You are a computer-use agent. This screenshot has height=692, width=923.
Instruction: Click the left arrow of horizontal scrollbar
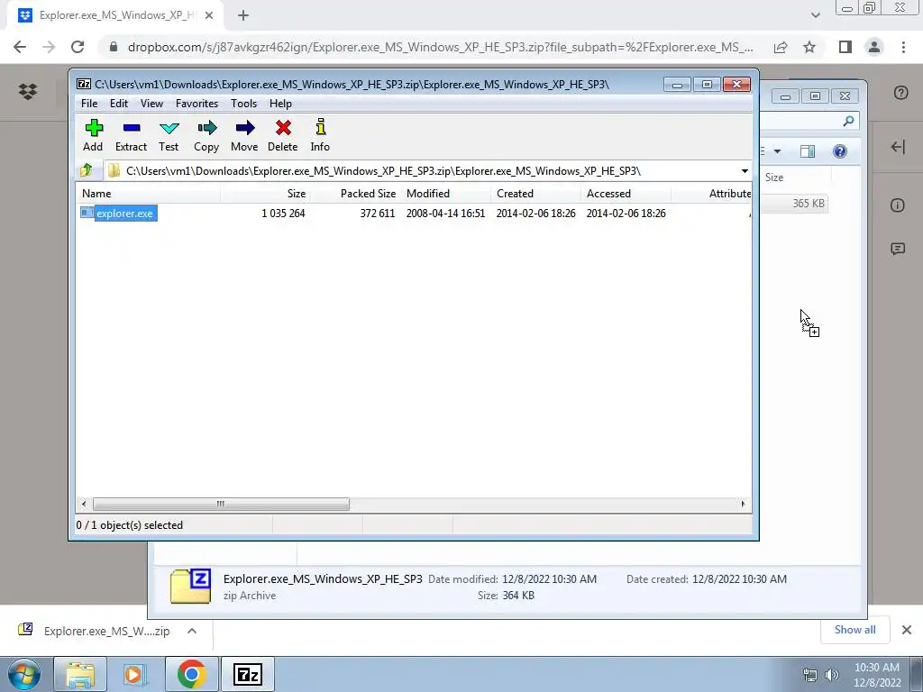(84, 504)
